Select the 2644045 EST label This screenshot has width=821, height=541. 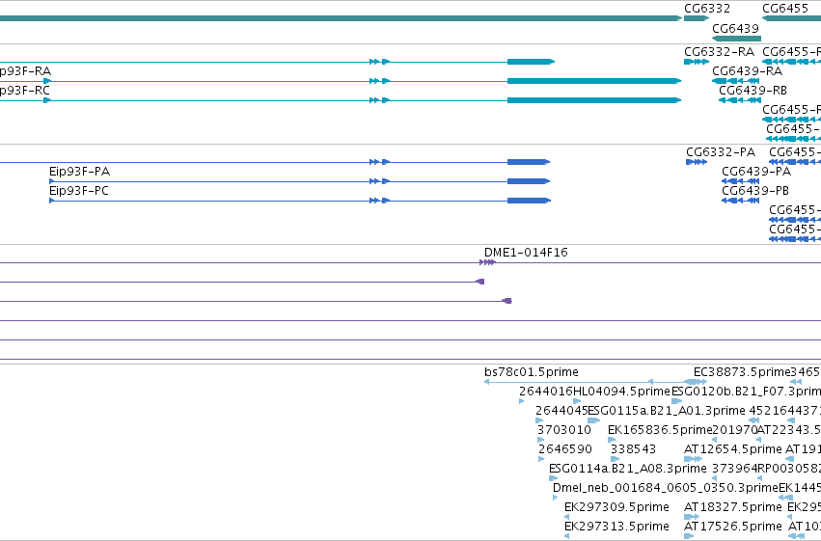pyautogui.click(x=561, y=411)
